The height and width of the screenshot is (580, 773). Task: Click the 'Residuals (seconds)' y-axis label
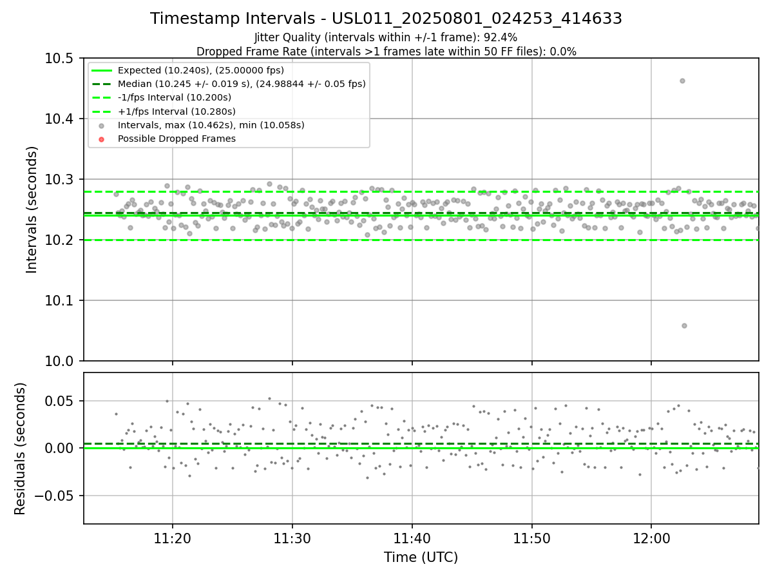coord(21,449)
